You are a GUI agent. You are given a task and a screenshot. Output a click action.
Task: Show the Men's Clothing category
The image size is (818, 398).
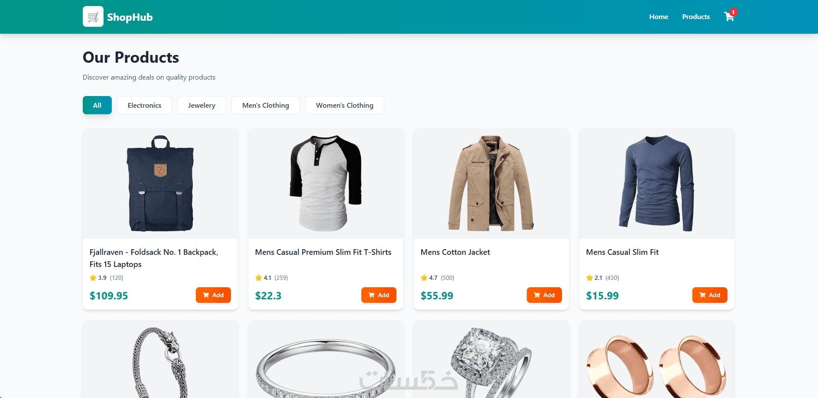coord(266,105)
